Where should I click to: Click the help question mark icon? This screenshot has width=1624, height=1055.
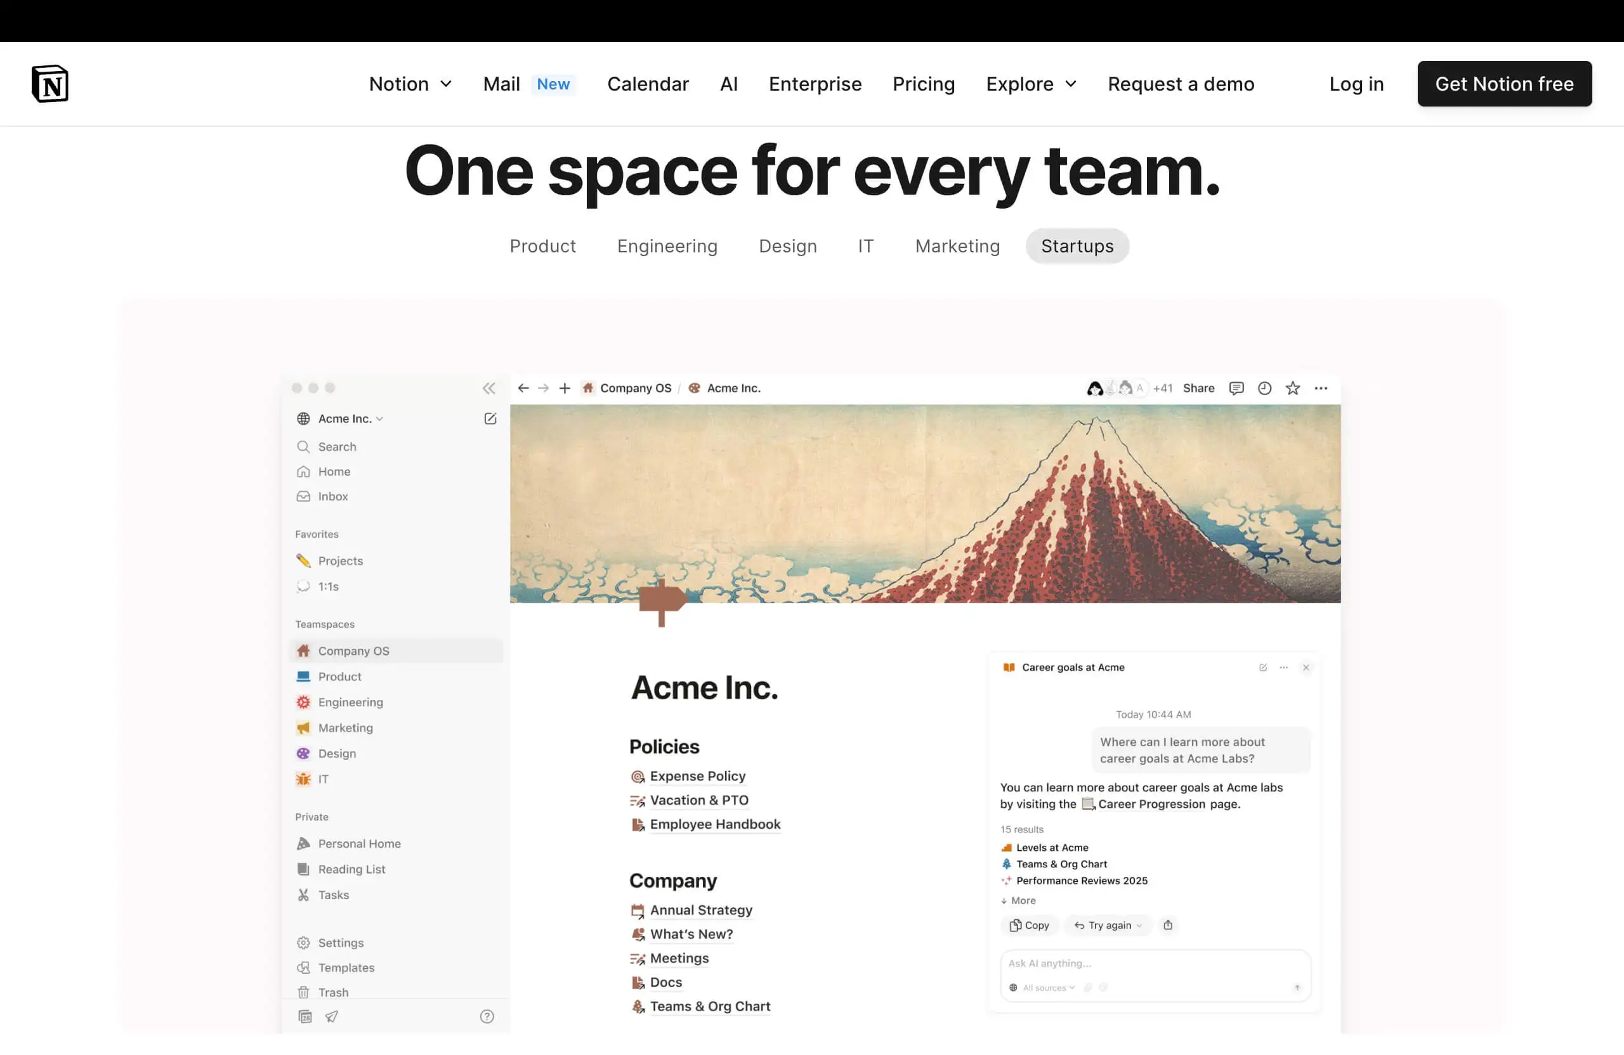pos(487,1016)
